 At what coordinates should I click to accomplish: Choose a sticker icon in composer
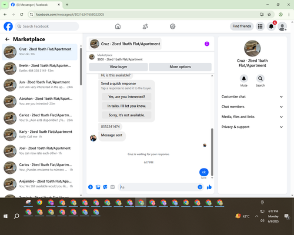[105, 187]
